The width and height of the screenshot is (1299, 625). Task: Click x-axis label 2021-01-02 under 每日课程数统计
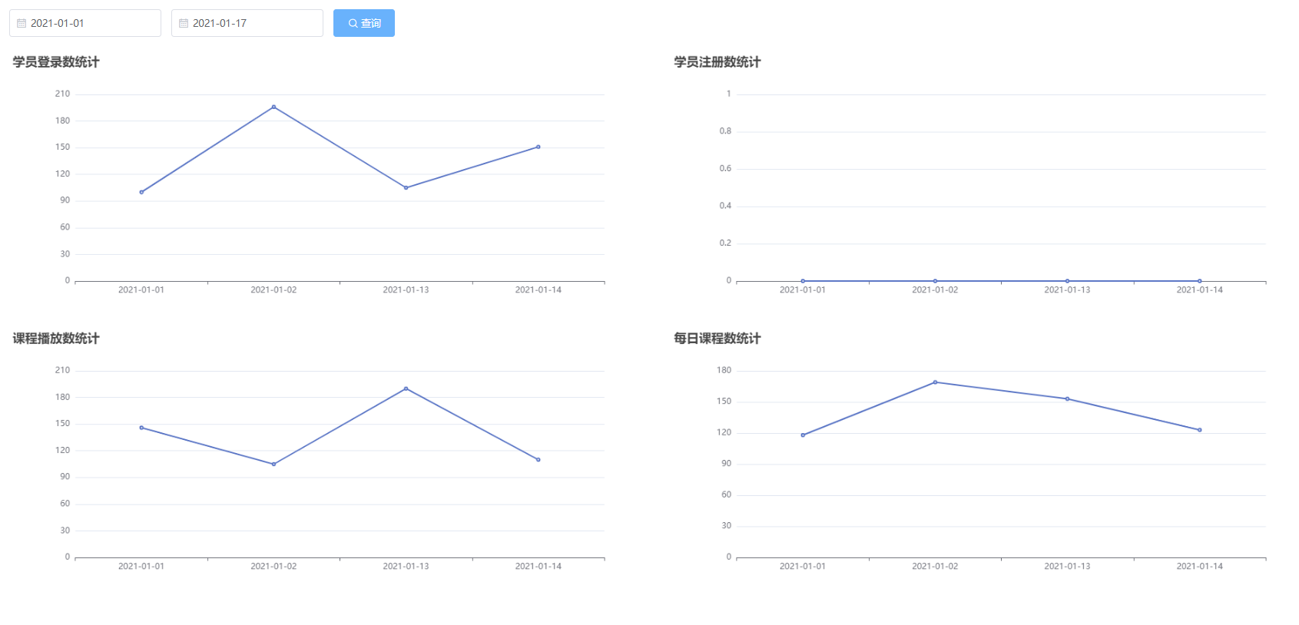point(935,567)
